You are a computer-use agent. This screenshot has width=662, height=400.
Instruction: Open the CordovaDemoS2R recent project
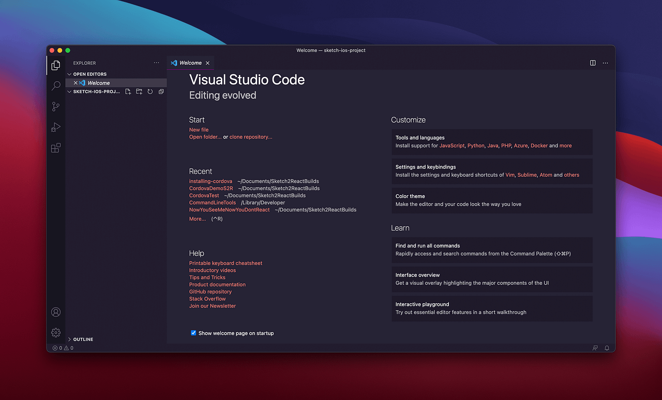click(210, 188)
